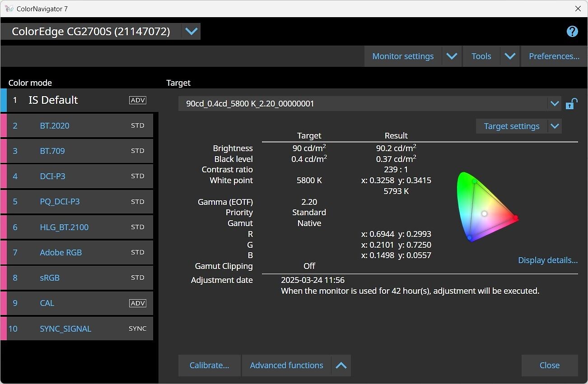588x384 pixels.
Task: Click the B chromaticity x: 0.1498 value
Action: coord(377,255)
